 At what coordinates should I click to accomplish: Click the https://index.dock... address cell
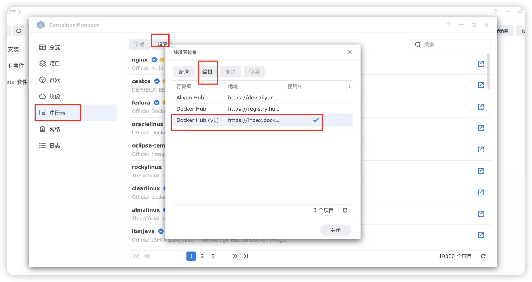coord(254,120)
